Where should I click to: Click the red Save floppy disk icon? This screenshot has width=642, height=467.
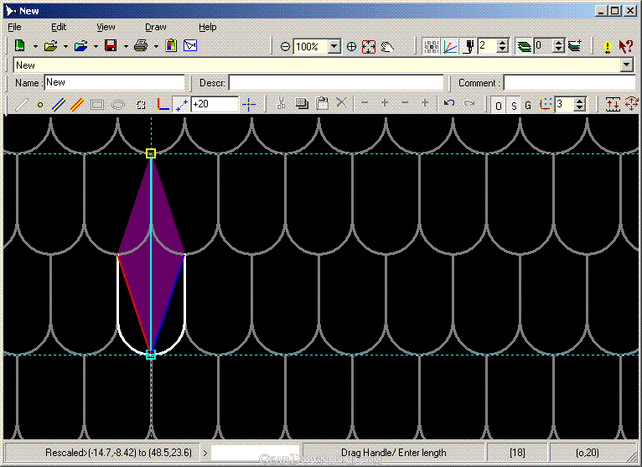(111, 45)
